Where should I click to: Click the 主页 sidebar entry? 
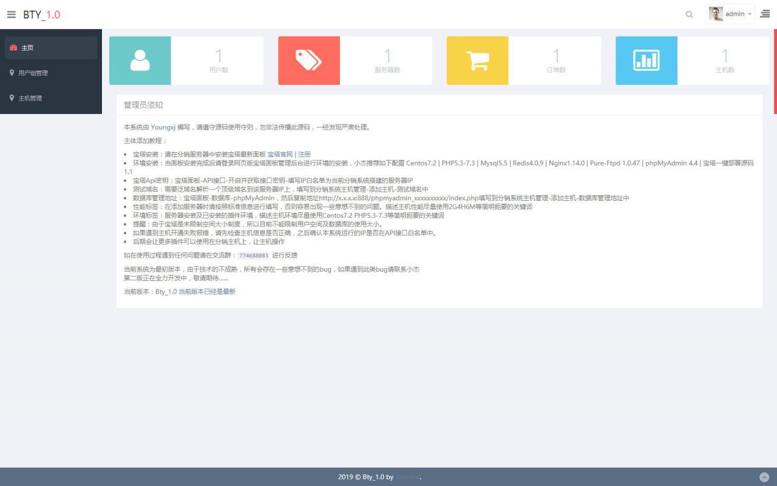(27, 47)
